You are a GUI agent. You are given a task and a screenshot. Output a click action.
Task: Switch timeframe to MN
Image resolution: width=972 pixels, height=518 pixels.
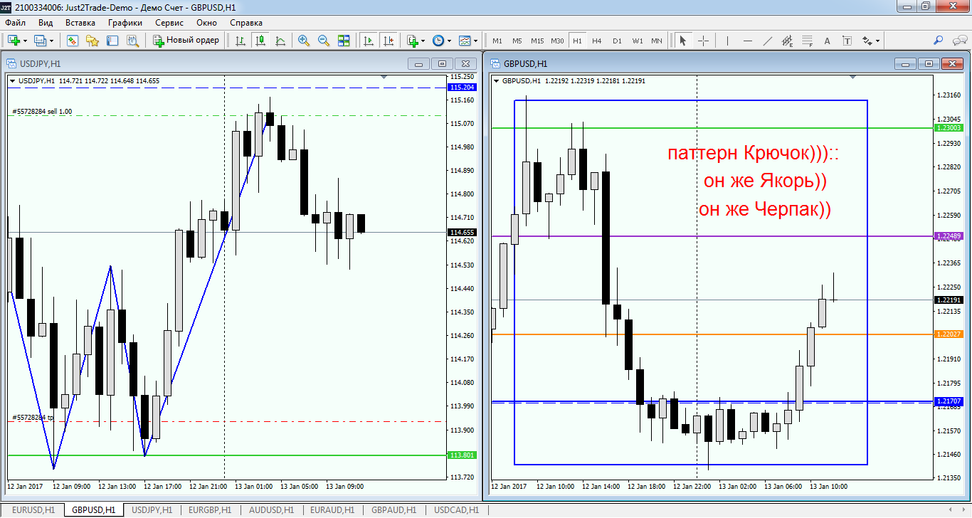(x=657, y=41)
